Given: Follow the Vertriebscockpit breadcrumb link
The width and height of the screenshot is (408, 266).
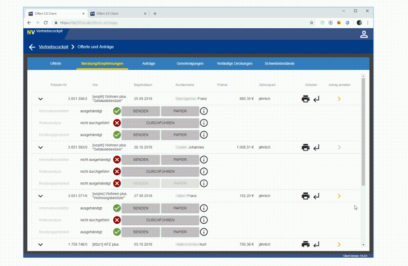Looking at the screenshot, I should point(53,47).
